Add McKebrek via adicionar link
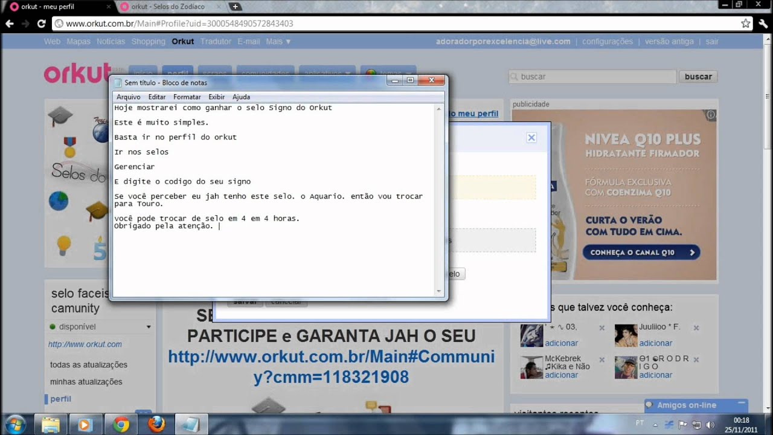This screenshot has height=435, width=773. [562, 375]
